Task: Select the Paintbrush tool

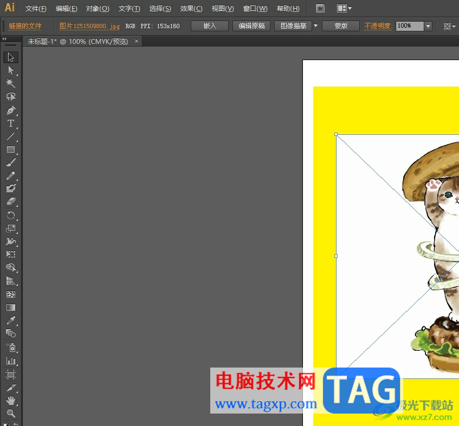Action: (x=11, y=162)
